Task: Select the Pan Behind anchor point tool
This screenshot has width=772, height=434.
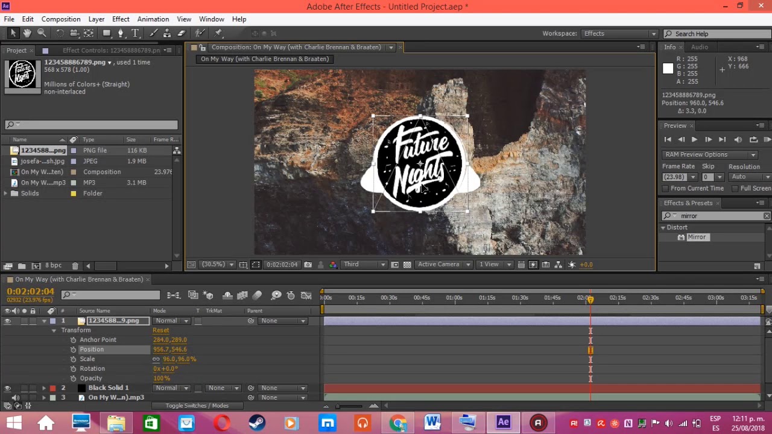Action: (x=89, y=33)
